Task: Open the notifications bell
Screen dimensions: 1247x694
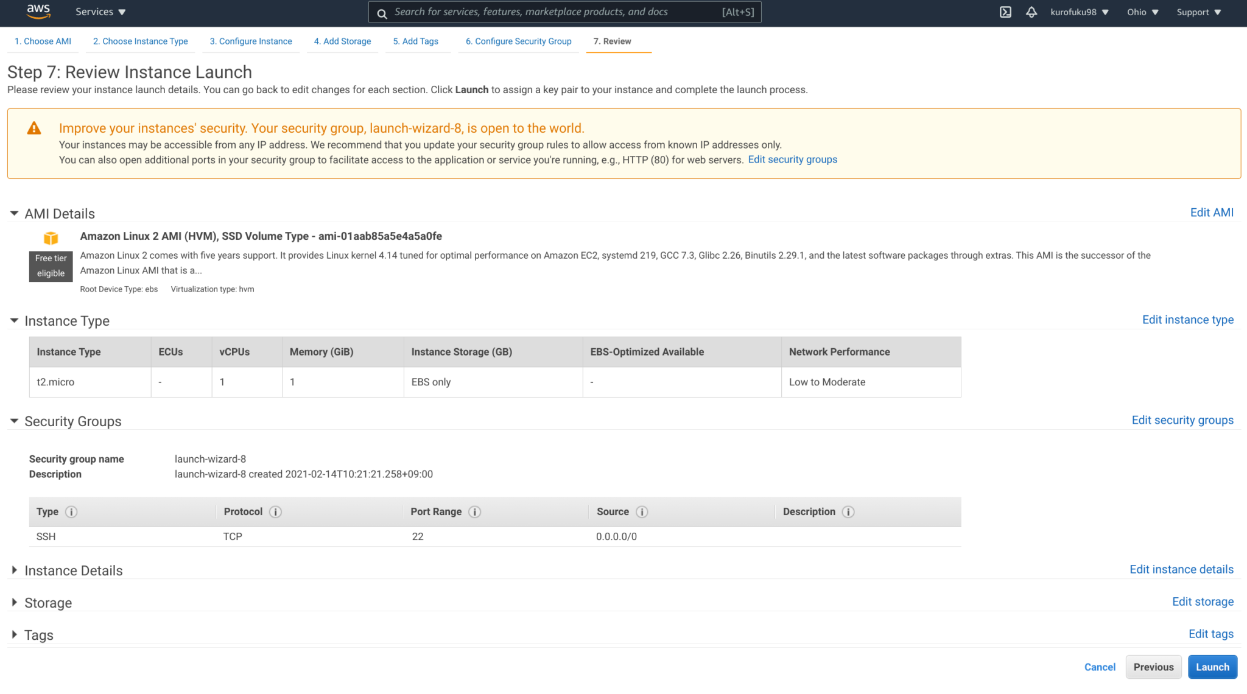Action: point(1031,12)
